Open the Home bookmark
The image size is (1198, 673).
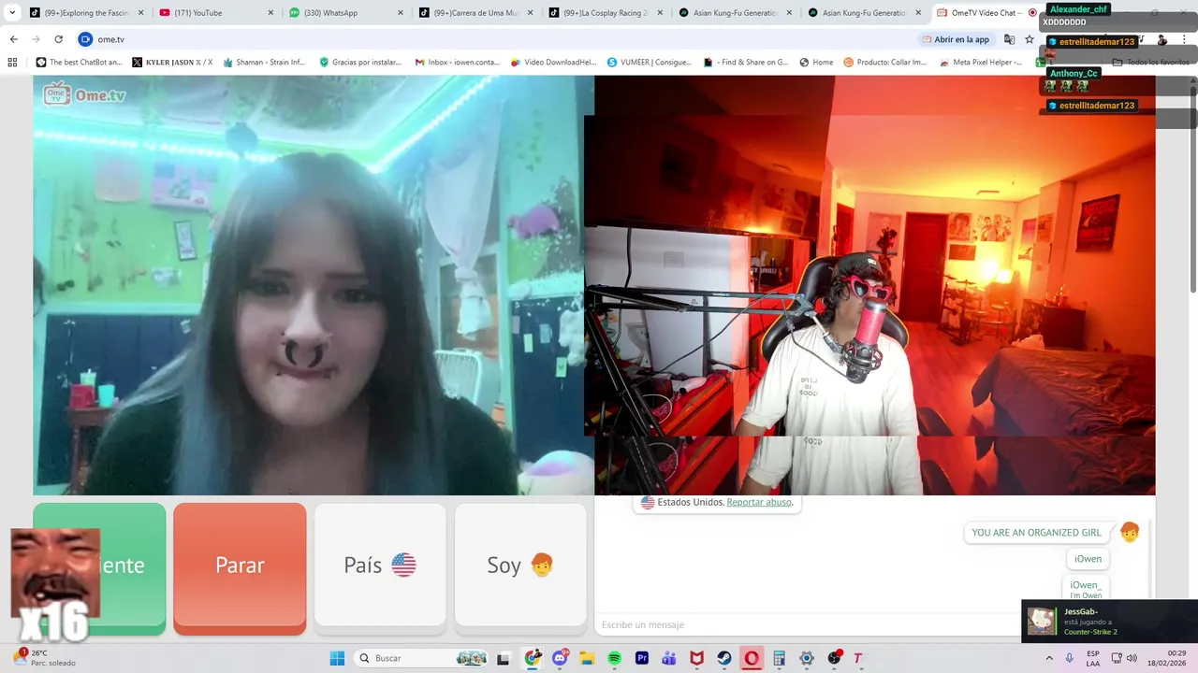(816, 62)
